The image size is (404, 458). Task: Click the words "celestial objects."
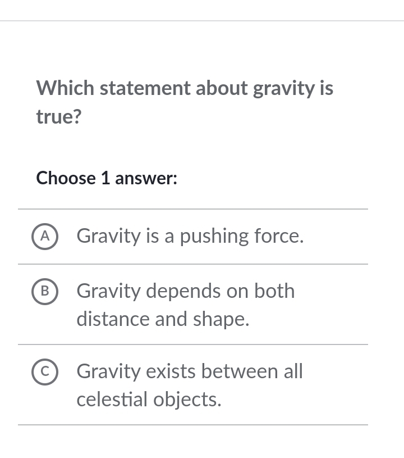[149, 400]
